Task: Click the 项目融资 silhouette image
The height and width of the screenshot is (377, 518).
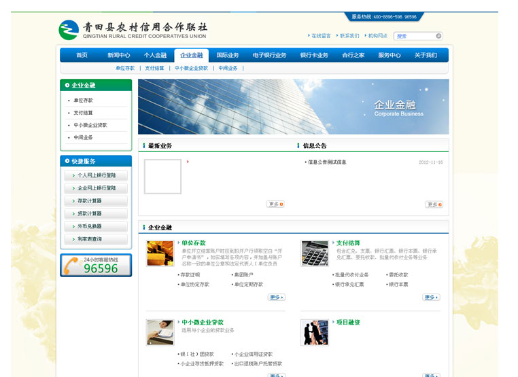Action: click(314, 332)
